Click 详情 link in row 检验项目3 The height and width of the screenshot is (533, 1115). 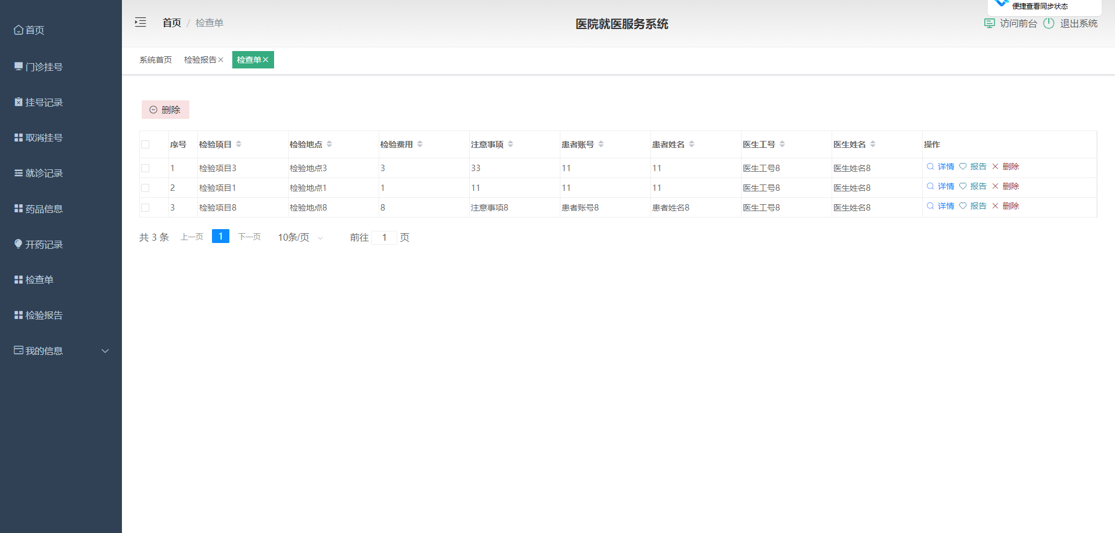[x=946, y=166]
